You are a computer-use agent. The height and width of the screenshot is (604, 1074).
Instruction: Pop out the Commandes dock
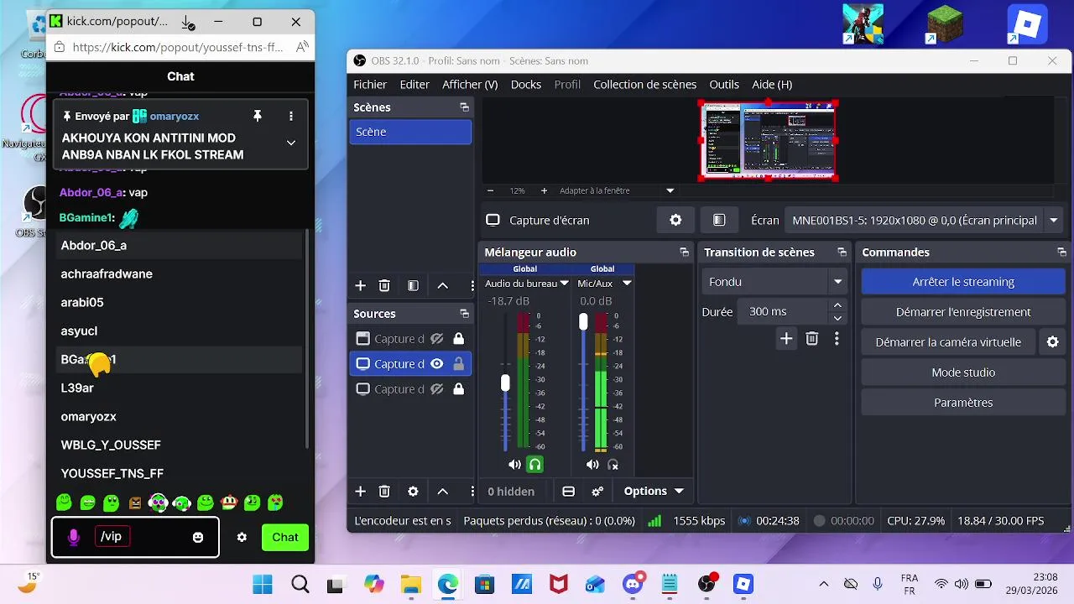(1061, 253)
